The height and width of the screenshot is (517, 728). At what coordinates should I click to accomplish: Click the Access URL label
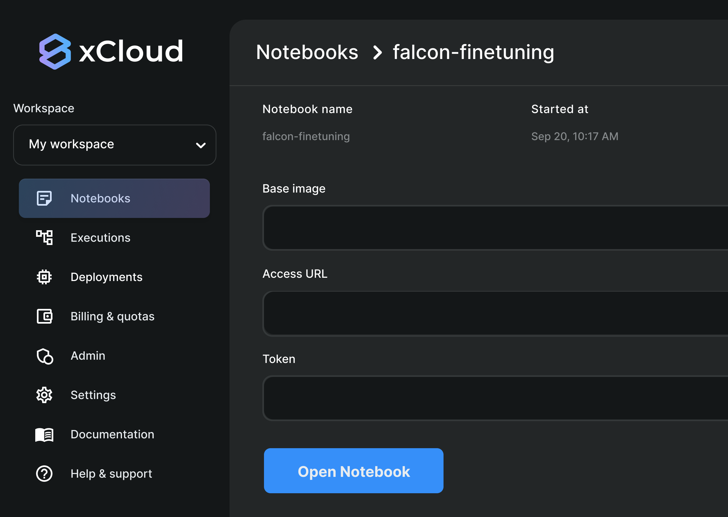[x=295, y=274]
